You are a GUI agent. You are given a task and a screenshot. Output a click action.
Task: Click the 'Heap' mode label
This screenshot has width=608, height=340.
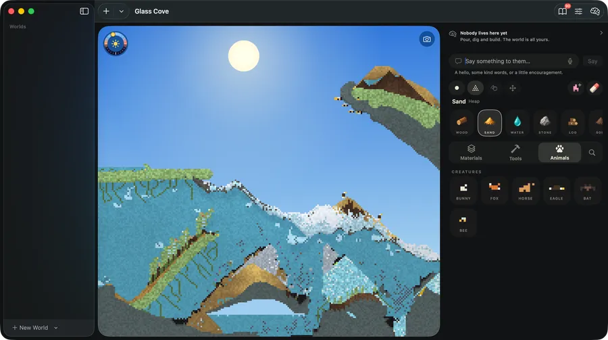[x=474, y=101]
